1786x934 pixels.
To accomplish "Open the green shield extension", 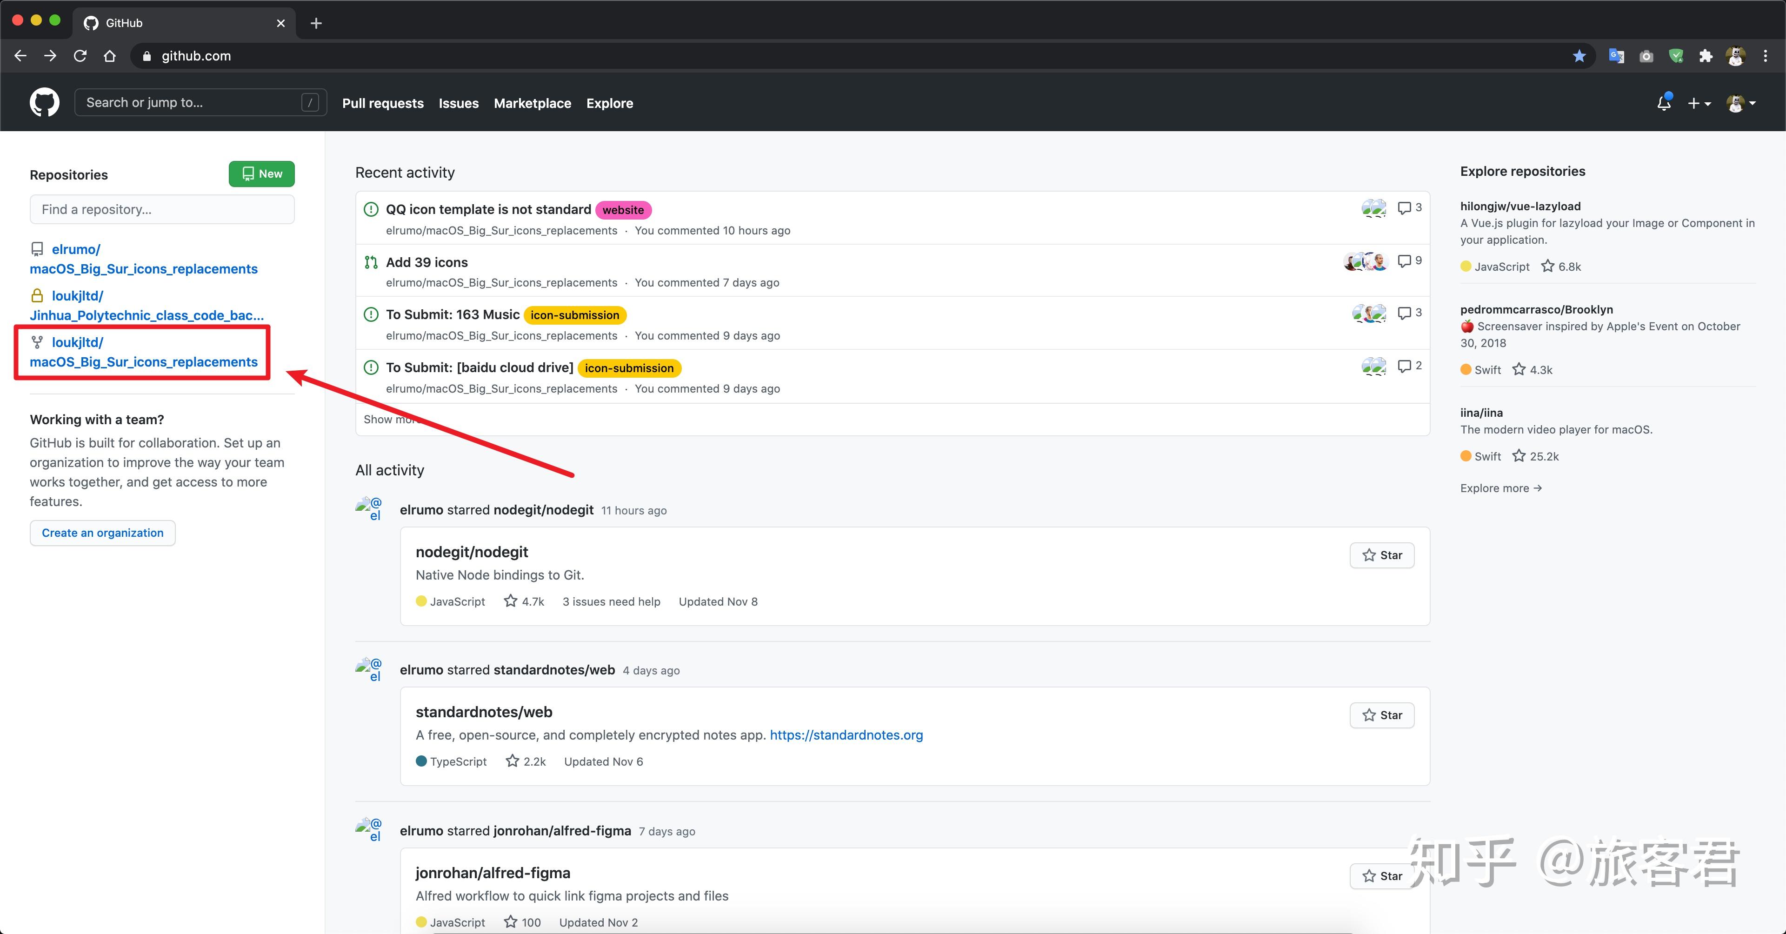I will pyautogui.click(x=1676, y=56).
